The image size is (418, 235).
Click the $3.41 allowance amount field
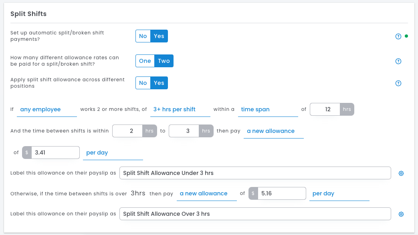(x=55, y=153)
